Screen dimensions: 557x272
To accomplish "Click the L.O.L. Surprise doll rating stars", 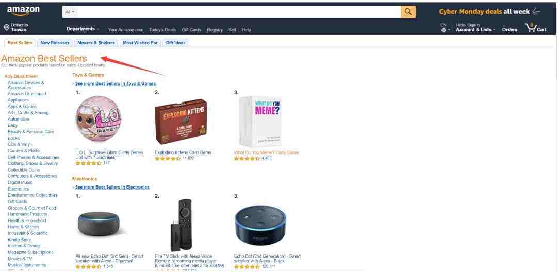I will tap(89, 163).
